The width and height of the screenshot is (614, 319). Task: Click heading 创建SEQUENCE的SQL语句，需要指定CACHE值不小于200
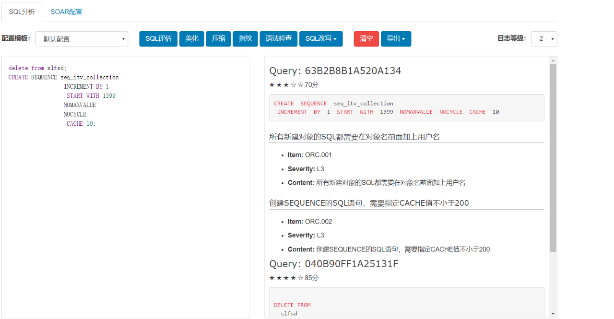[x=369, y=203]
